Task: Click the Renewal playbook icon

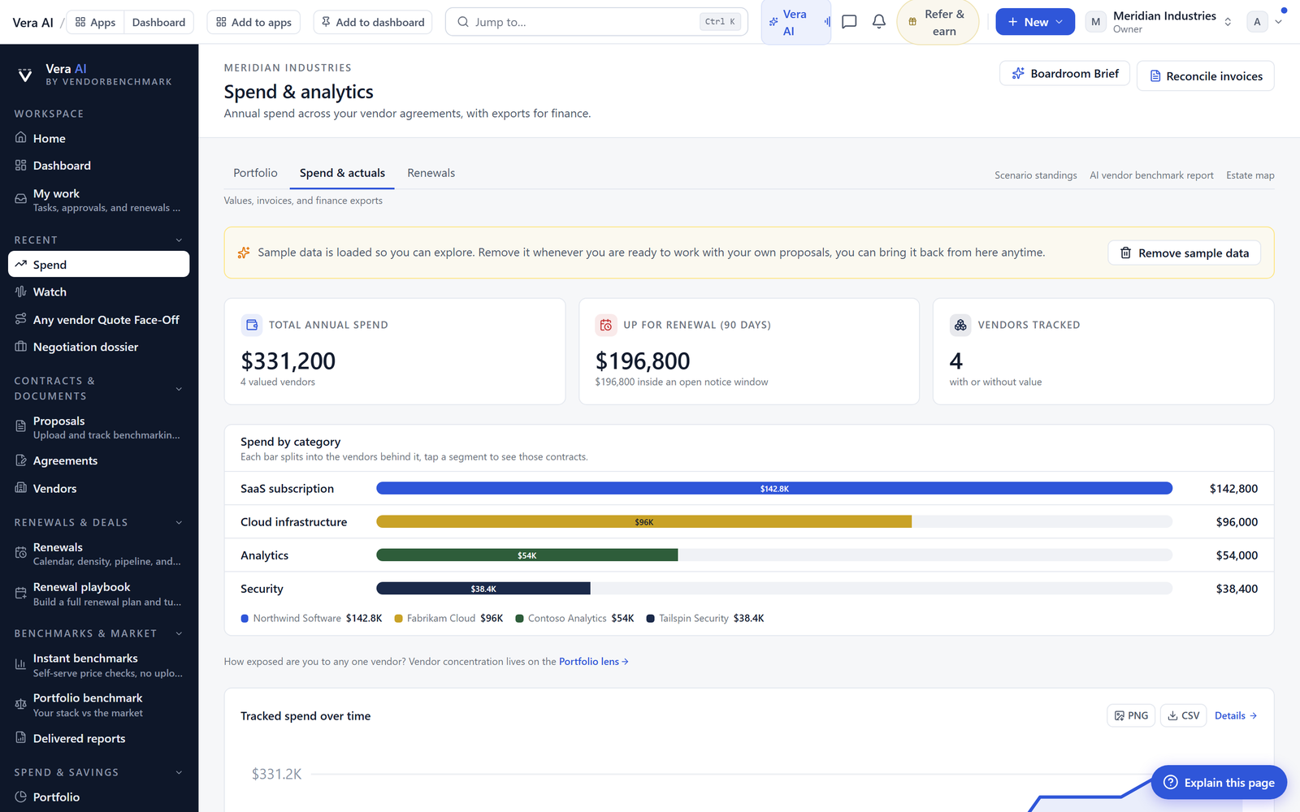Action: pos(21,594)
